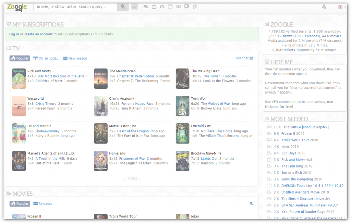This screenshot has width=351, height=223.
Task: Open the Movies camera icon in header
Action: (146, 7)
